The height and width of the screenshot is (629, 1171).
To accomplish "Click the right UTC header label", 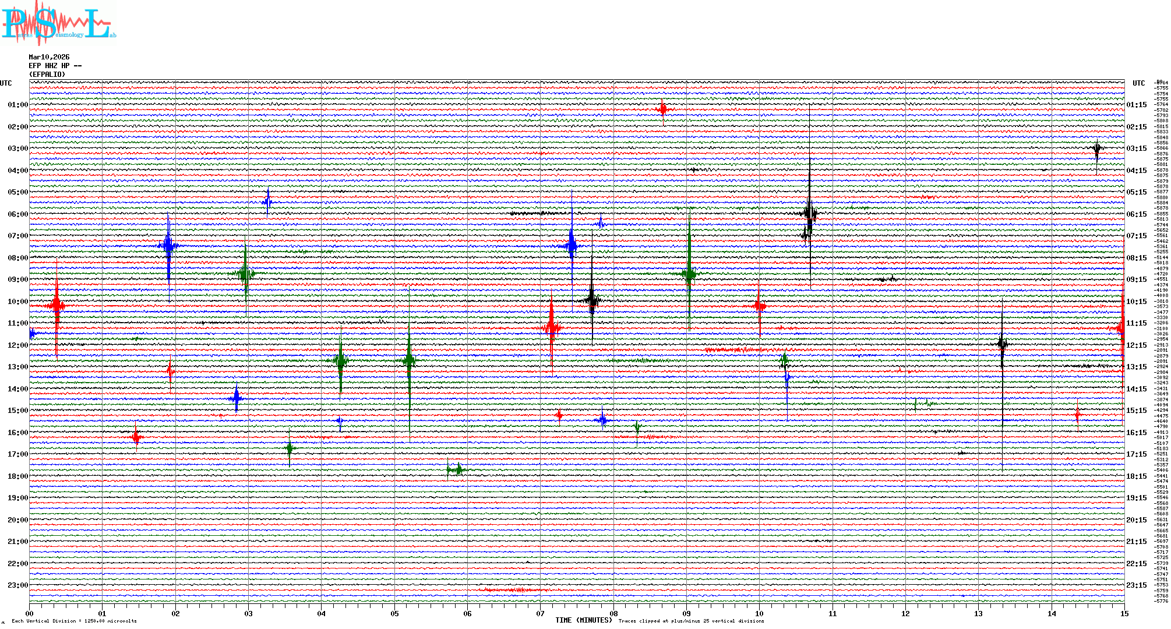I will click(1138, 83).
